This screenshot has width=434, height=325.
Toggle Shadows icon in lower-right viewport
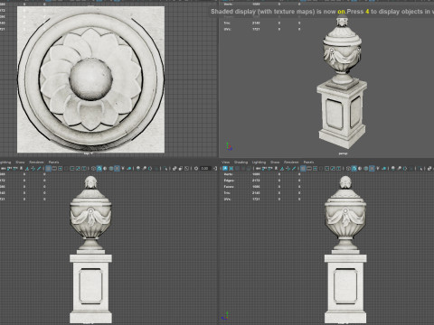383,169
